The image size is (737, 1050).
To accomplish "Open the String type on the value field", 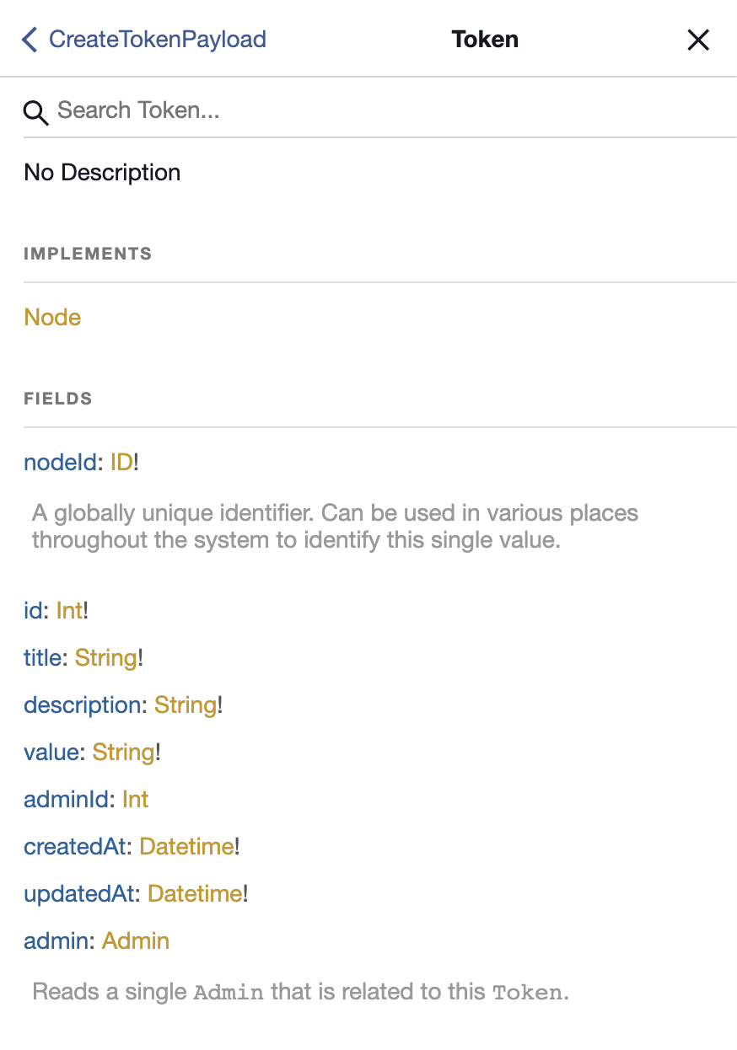I will [123, 752].
